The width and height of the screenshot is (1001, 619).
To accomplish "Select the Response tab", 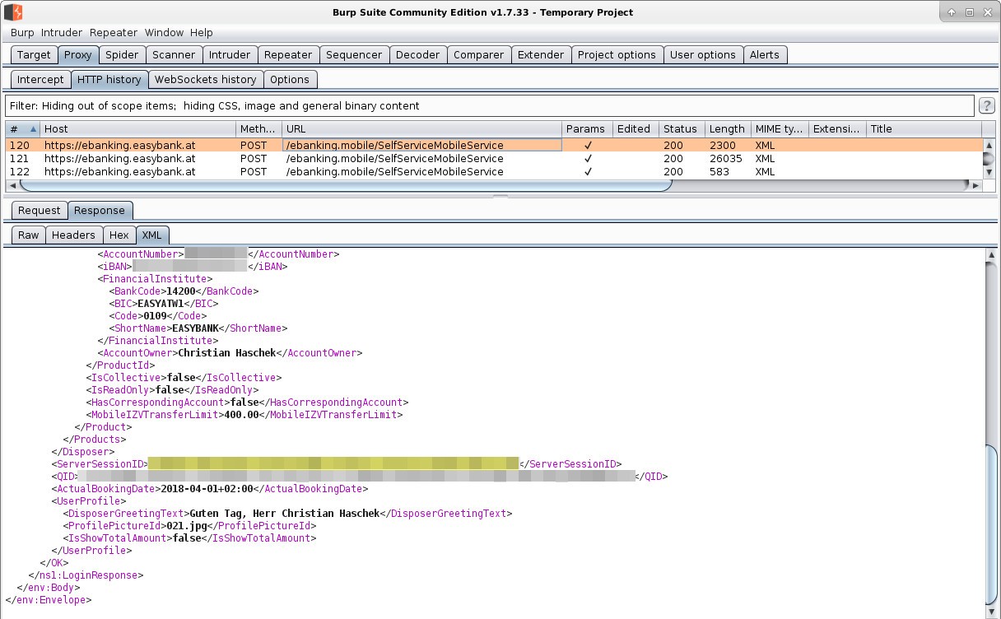I will pos(100,211).
